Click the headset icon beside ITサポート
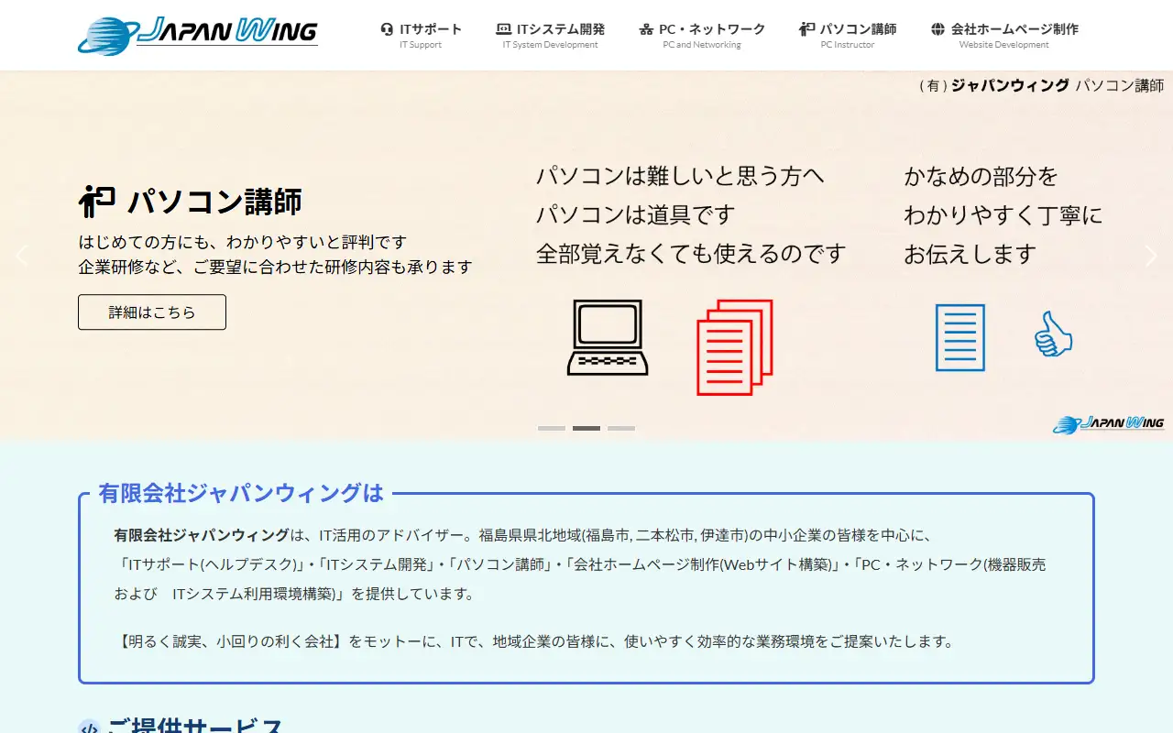Viewport: 1173px width, 733px height. [387, 29]
